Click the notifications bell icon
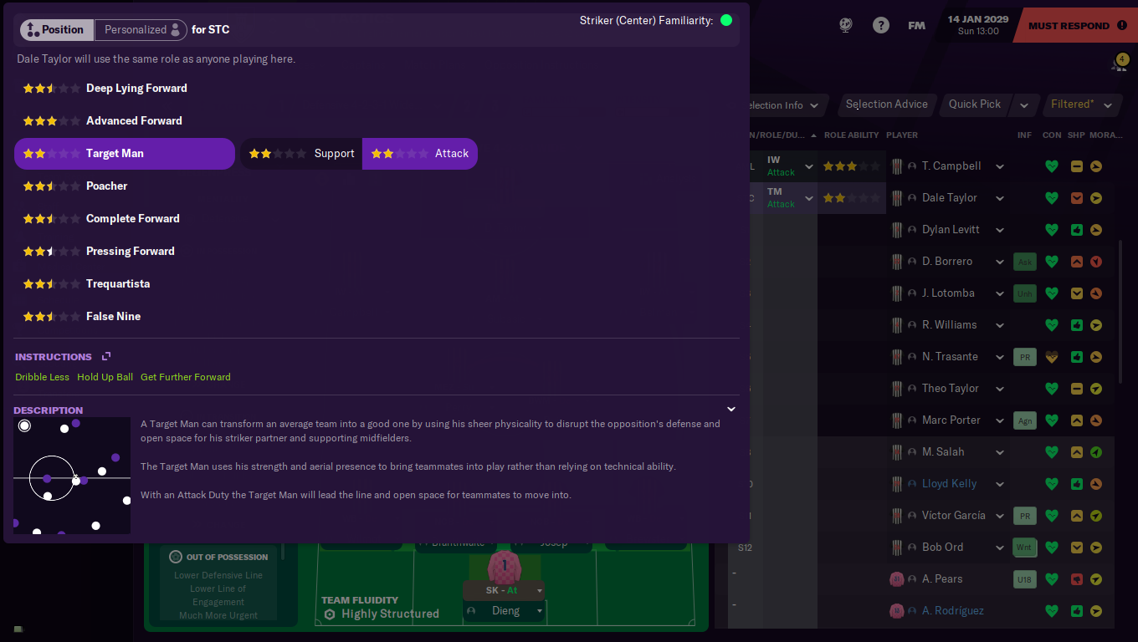The image size is (1138, 642). click(x=1120, y=62)
